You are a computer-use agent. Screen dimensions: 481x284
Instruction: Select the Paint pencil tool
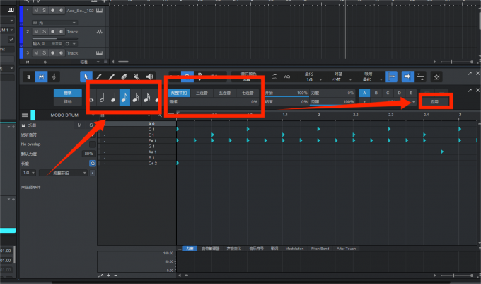coord(99,76)
